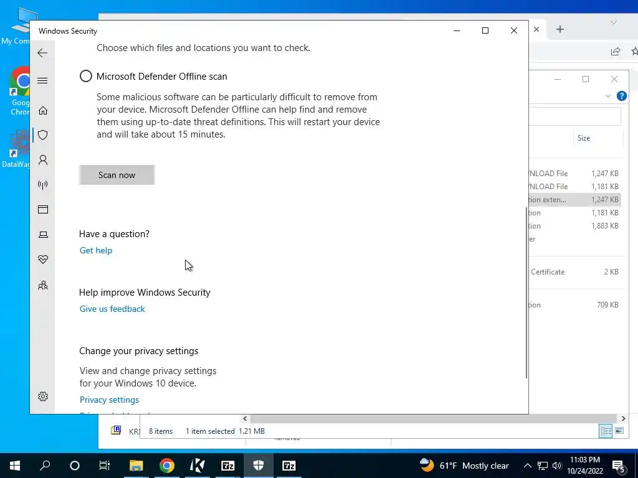Open Google Chrome from taskbar
Screen dimensions: 638x478
(167, 466)
